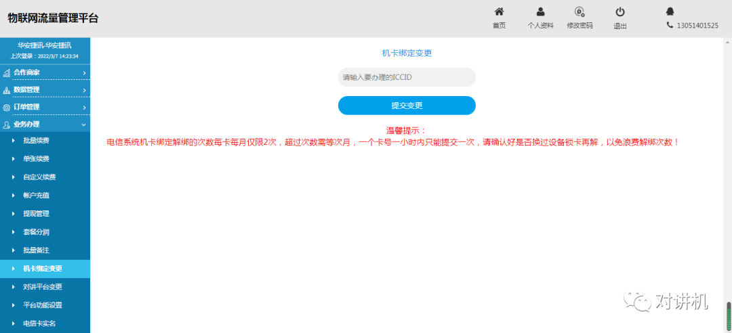This screenshot has width=732, height=333.
Task: Click the 机卡绑定变更 page heading
Action: 407,53
